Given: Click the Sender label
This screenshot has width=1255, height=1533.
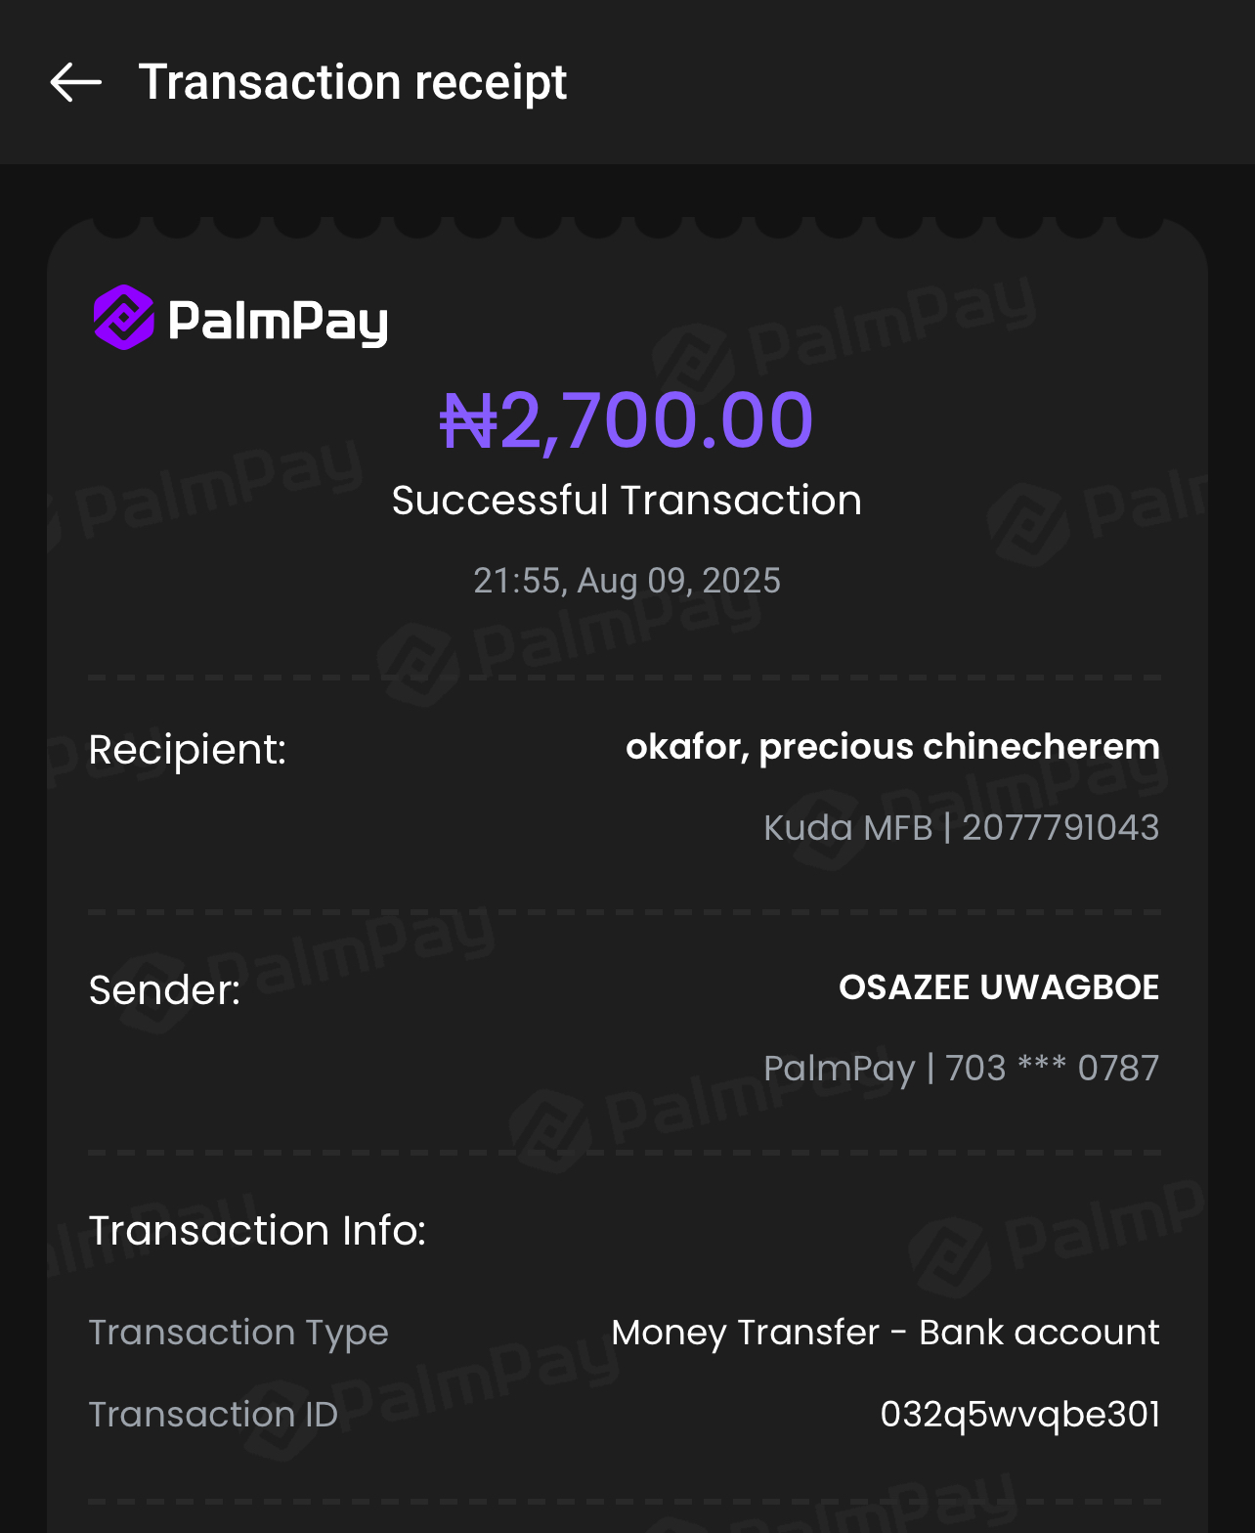Looking at the screenshot, I should point(164,990).
